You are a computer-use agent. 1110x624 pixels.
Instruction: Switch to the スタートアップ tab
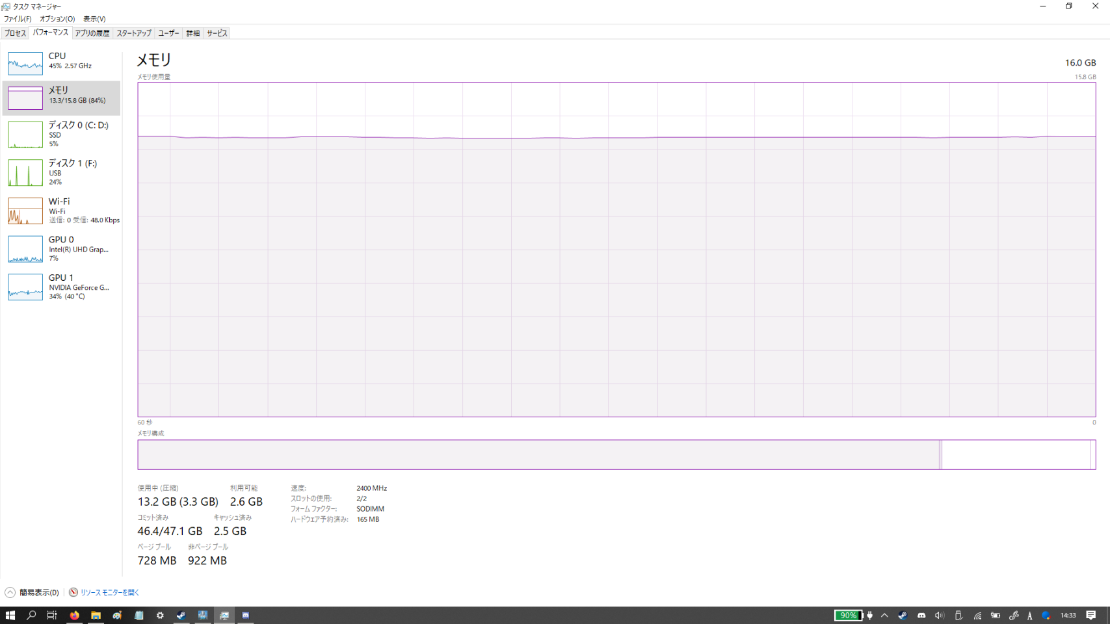pos(134,33)
